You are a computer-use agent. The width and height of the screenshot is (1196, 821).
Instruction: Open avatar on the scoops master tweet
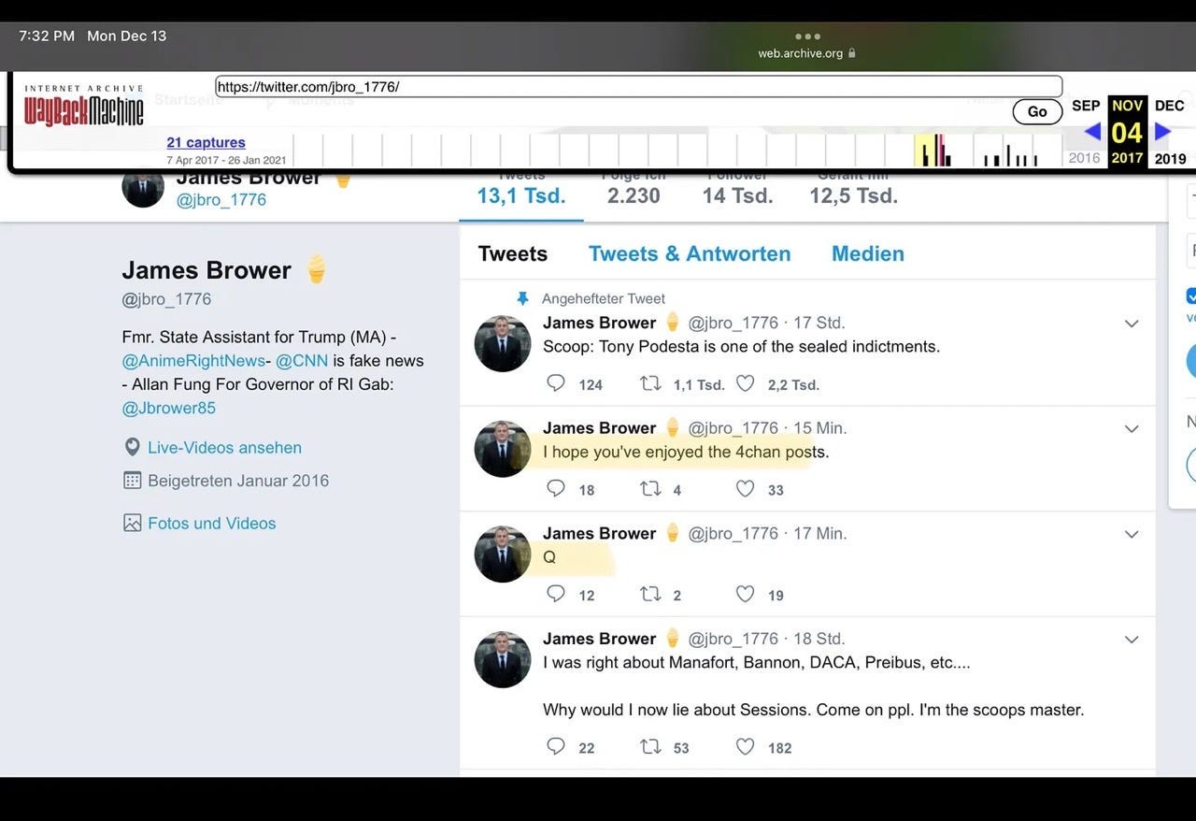tap(503, 659)
